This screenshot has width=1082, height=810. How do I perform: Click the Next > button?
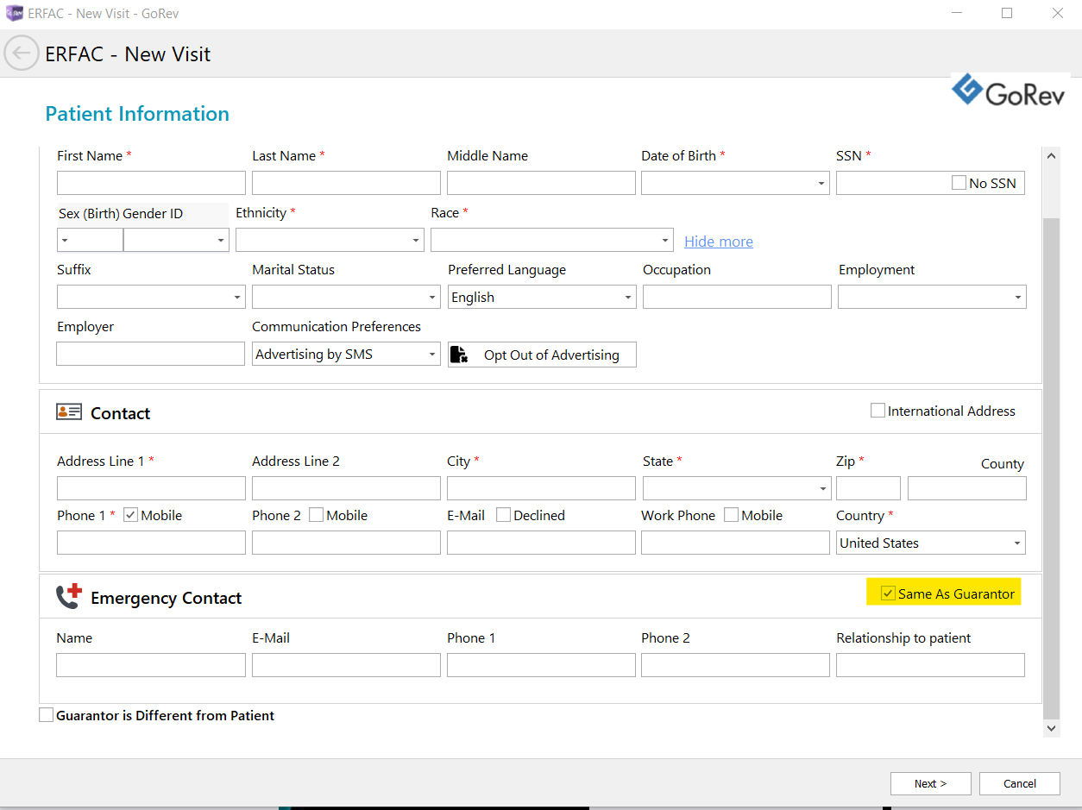931,783
